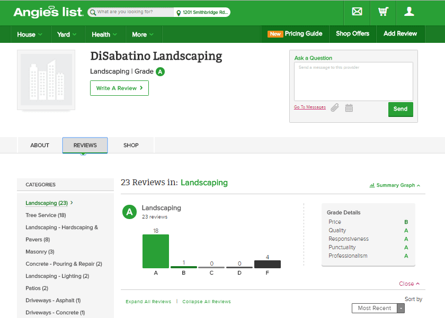Click the address location field
Image resolution: width=445 pixels, height=318 pixels.
(x=202, y=13)
